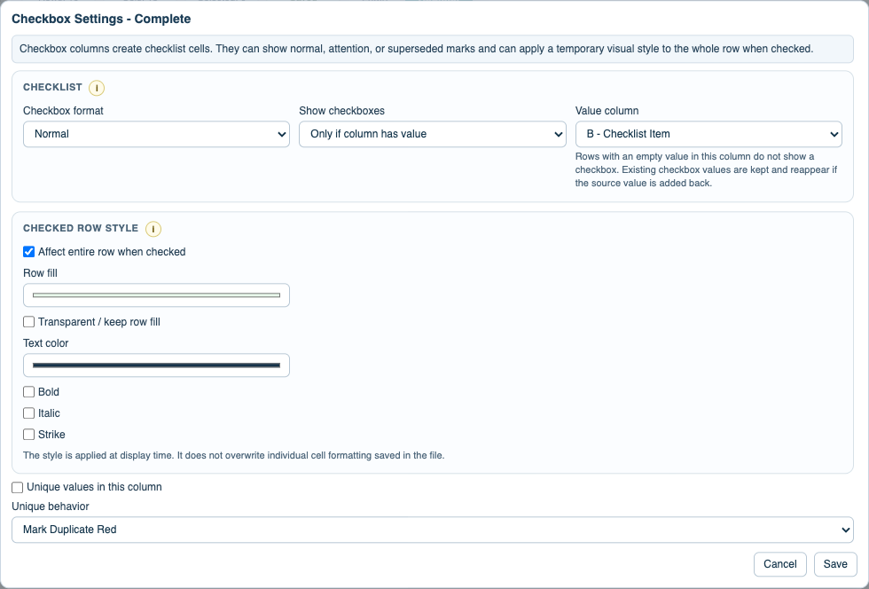Open the Row fill color picker

(x=156, y=295)
